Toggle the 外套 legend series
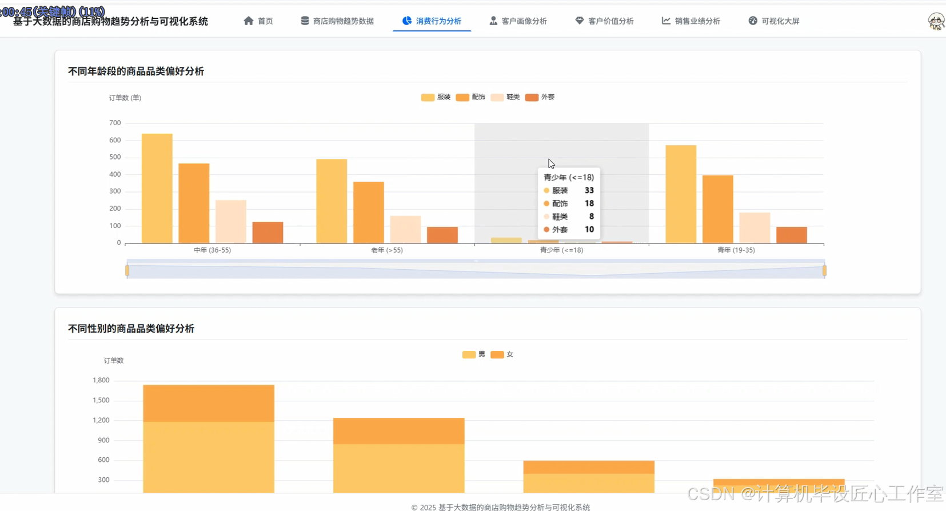This screenshot has height=511, width=946. coord(540,97)
